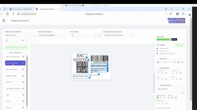The width and height of the screenshot is (197, 110).
Task: Adjust the Масштаб zoom slider
Action: [x=166, y=62]
